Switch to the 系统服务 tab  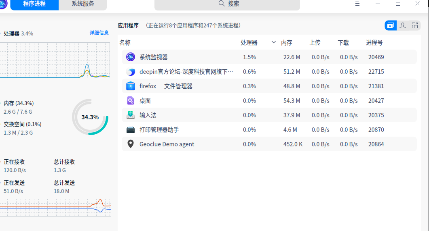[82, 4]
